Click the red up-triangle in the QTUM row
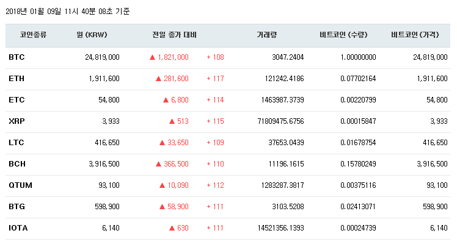This screenshot has width=457, height=247. tap(162, 185)
